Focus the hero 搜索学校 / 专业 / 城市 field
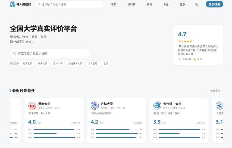 pyautogui.click(x=50, y=54)
